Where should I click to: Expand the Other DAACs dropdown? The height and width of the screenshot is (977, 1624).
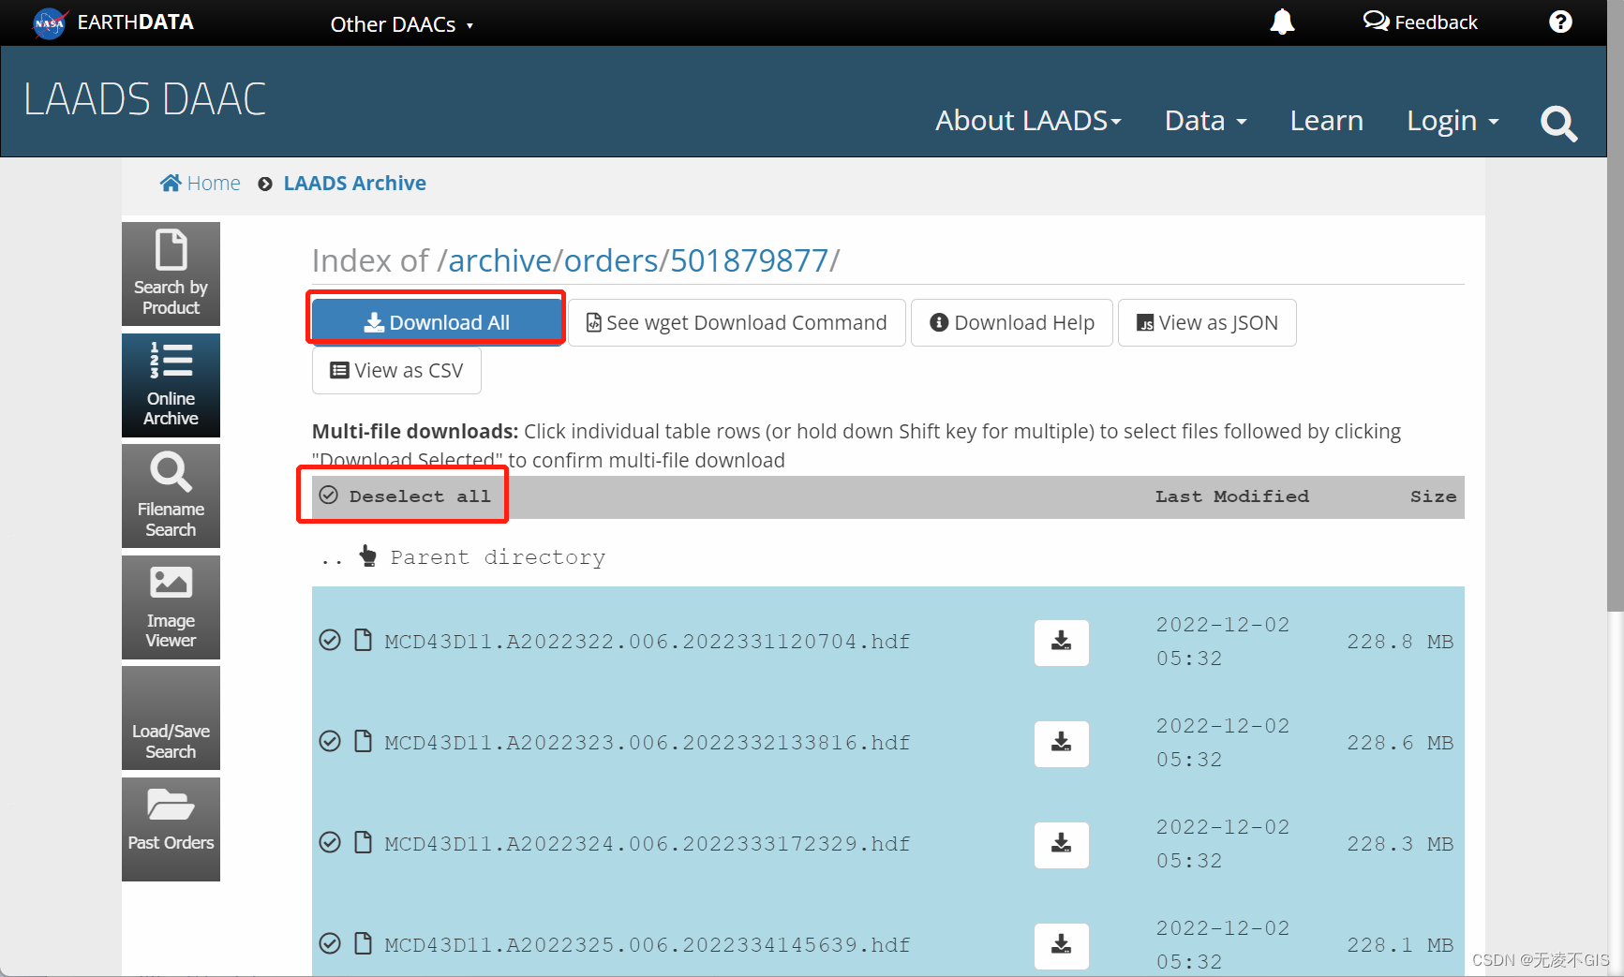[x=401, y=24]
